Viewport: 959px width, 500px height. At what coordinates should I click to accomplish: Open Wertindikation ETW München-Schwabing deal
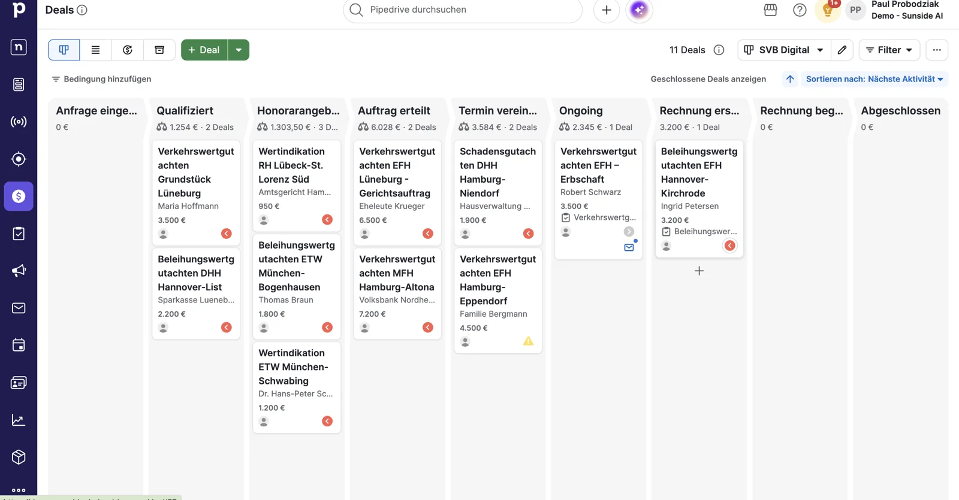(297, 387)
